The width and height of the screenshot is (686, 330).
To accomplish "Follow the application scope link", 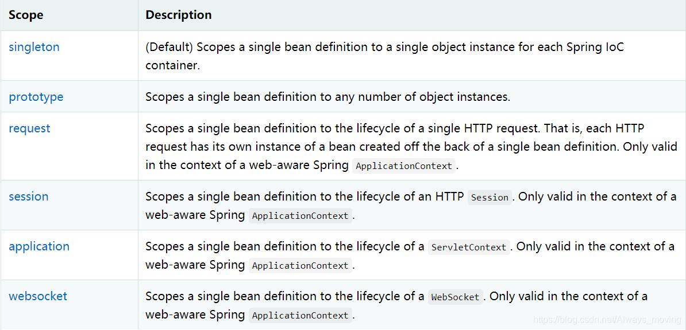I will [x=39, y=246].
